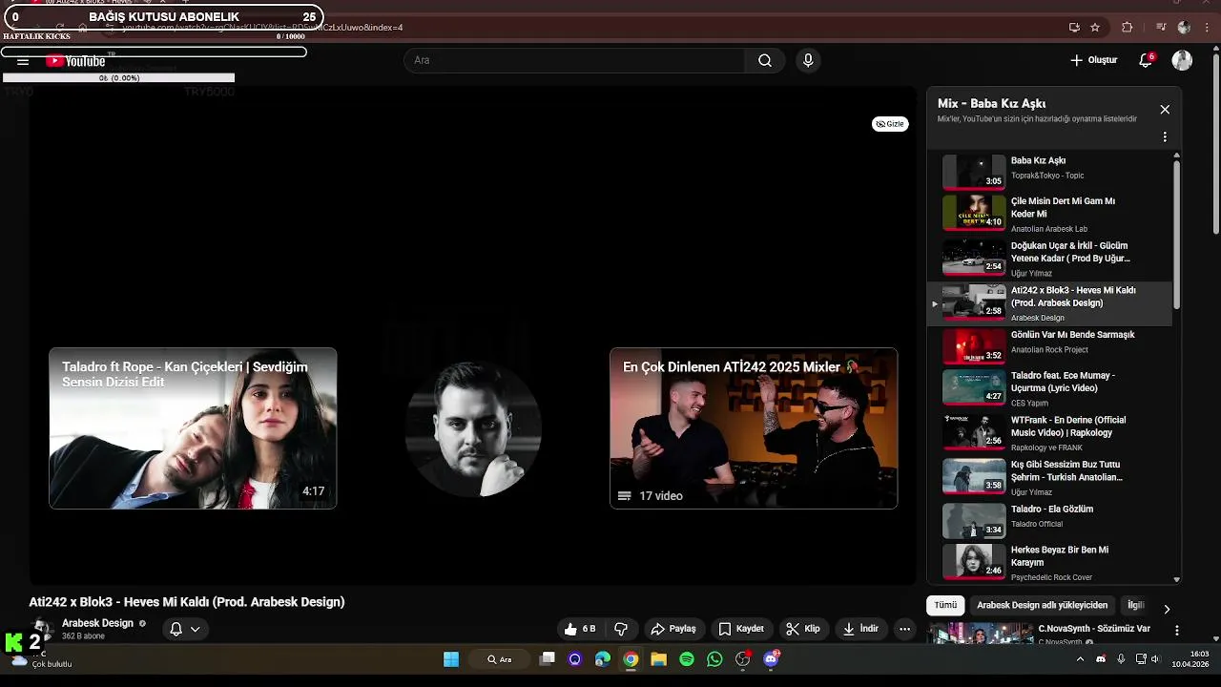
Task: Play WTFrank - En Derine from playlist
Action: click(x=1049, y=432)
